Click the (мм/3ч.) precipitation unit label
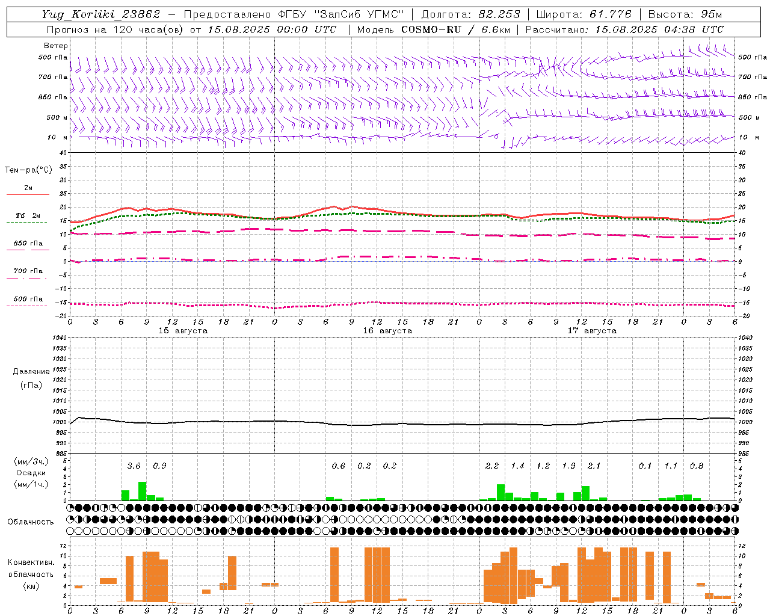Screen dimensions: 770x616 point(31,461)
